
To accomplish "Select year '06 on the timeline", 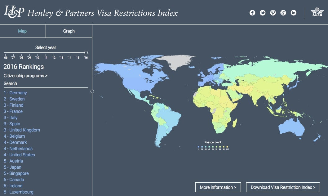I will pyautogui.click(x=6, y=57).
